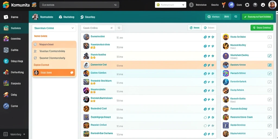Toggle the checkbox in the orange highlighted right-list row

[270, 65]
